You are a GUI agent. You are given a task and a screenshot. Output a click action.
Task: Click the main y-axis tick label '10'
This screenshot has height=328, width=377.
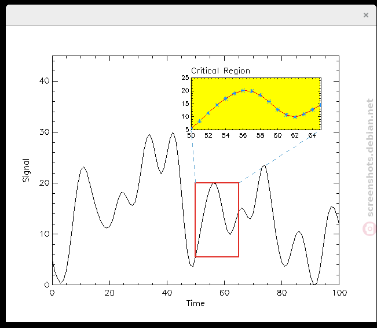click(44, 234)
